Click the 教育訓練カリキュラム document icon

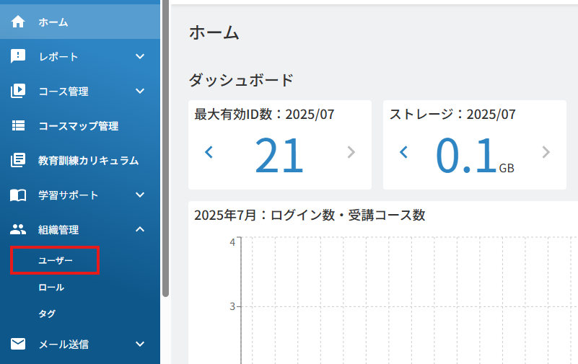tap(18, 160)
